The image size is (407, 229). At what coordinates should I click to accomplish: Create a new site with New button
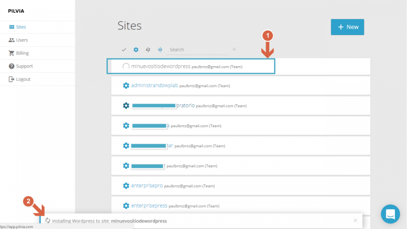pos(347,27)
